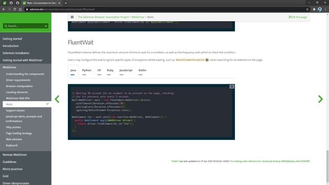
Task: Open Getting started with WebDriver
Action: [x=23, y=60]
